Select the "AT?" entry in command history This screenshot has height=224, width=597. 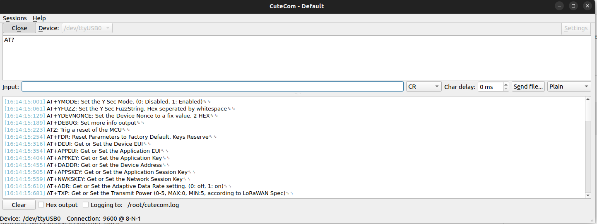9,40
